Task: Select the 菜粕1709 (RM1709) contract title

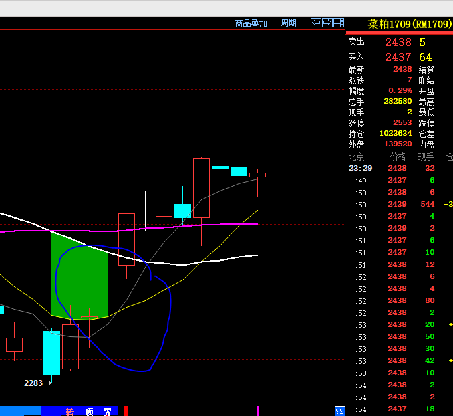Action: click(x=409, y=25)
